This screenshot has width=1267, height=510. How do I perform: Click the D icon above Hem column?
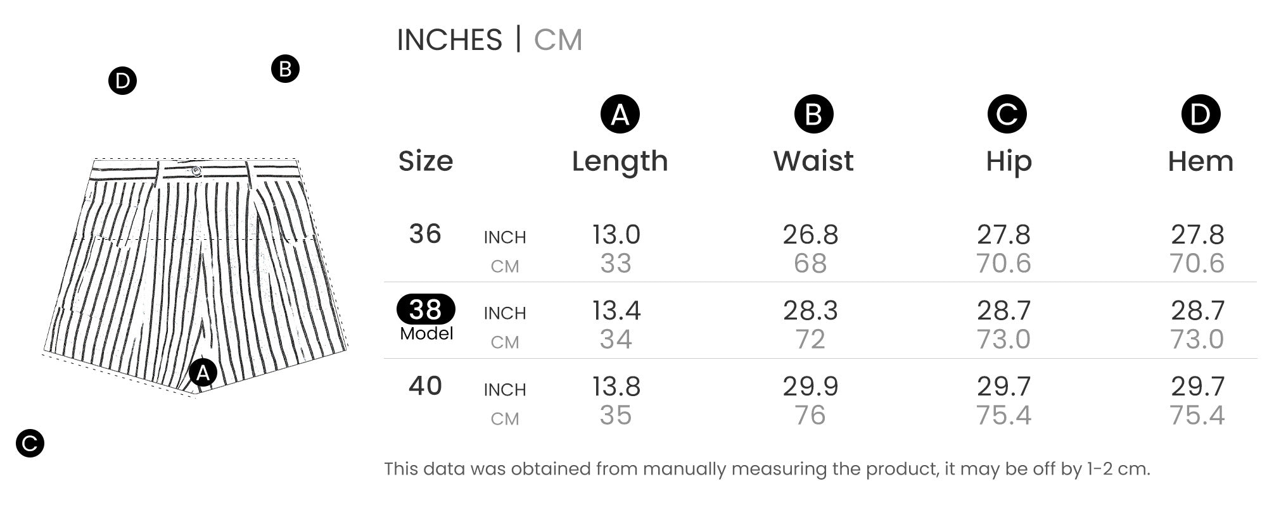tap(1200, 115)
